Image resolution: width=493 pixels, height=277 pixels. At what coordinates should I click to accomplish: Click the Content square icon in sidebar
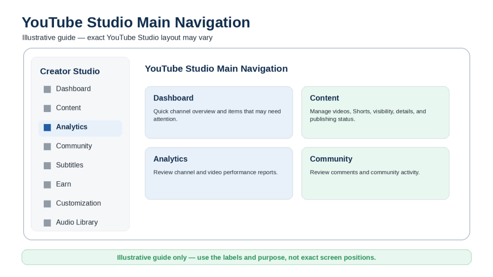[47, 109]
